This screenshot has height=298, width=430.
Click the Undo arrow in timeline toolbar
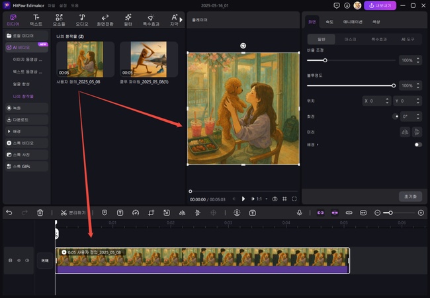coord(9,213)
